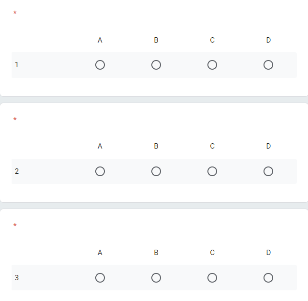Image resolution: width=308 pixels, height=301 pixels.
Task: Click the required asterisk of first question
Action: 15,13
